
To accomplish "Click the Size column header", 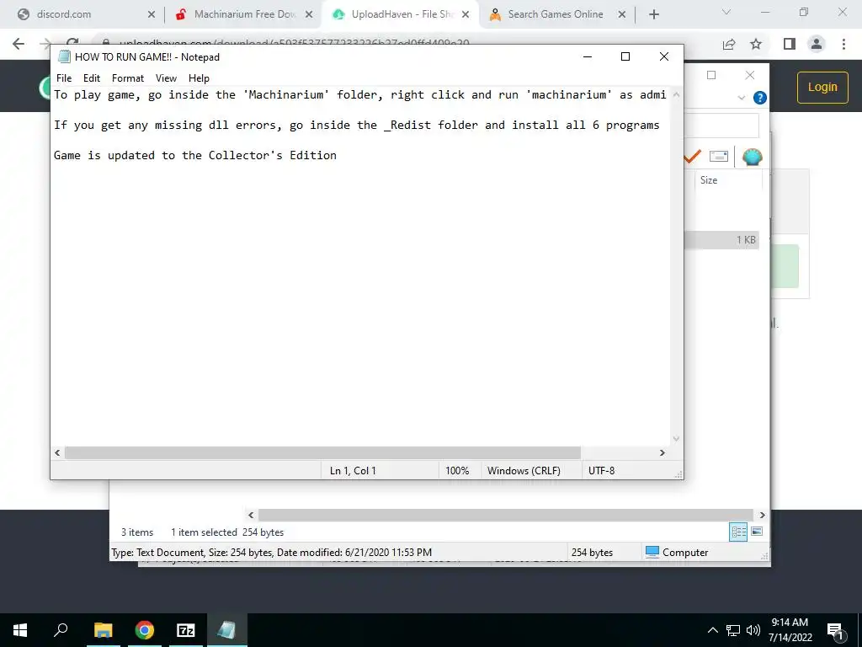I will [728, 180].
